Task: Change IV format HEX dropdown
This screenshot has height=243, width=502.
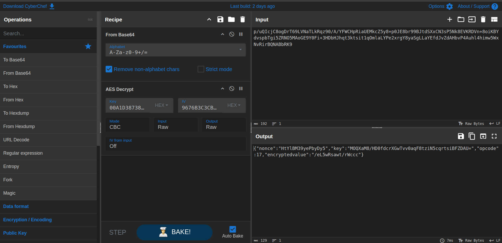Action: click(x=234, y=105)
